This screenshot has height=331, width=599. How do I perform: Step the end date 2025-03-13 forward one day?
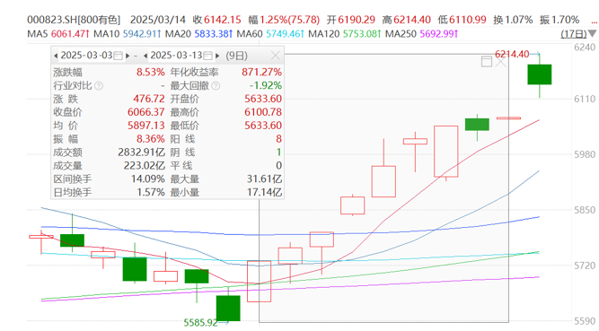click(217, 56)
